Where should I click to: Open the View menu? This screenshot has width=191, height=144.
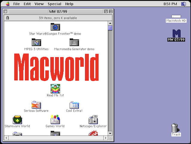[39, 4]
